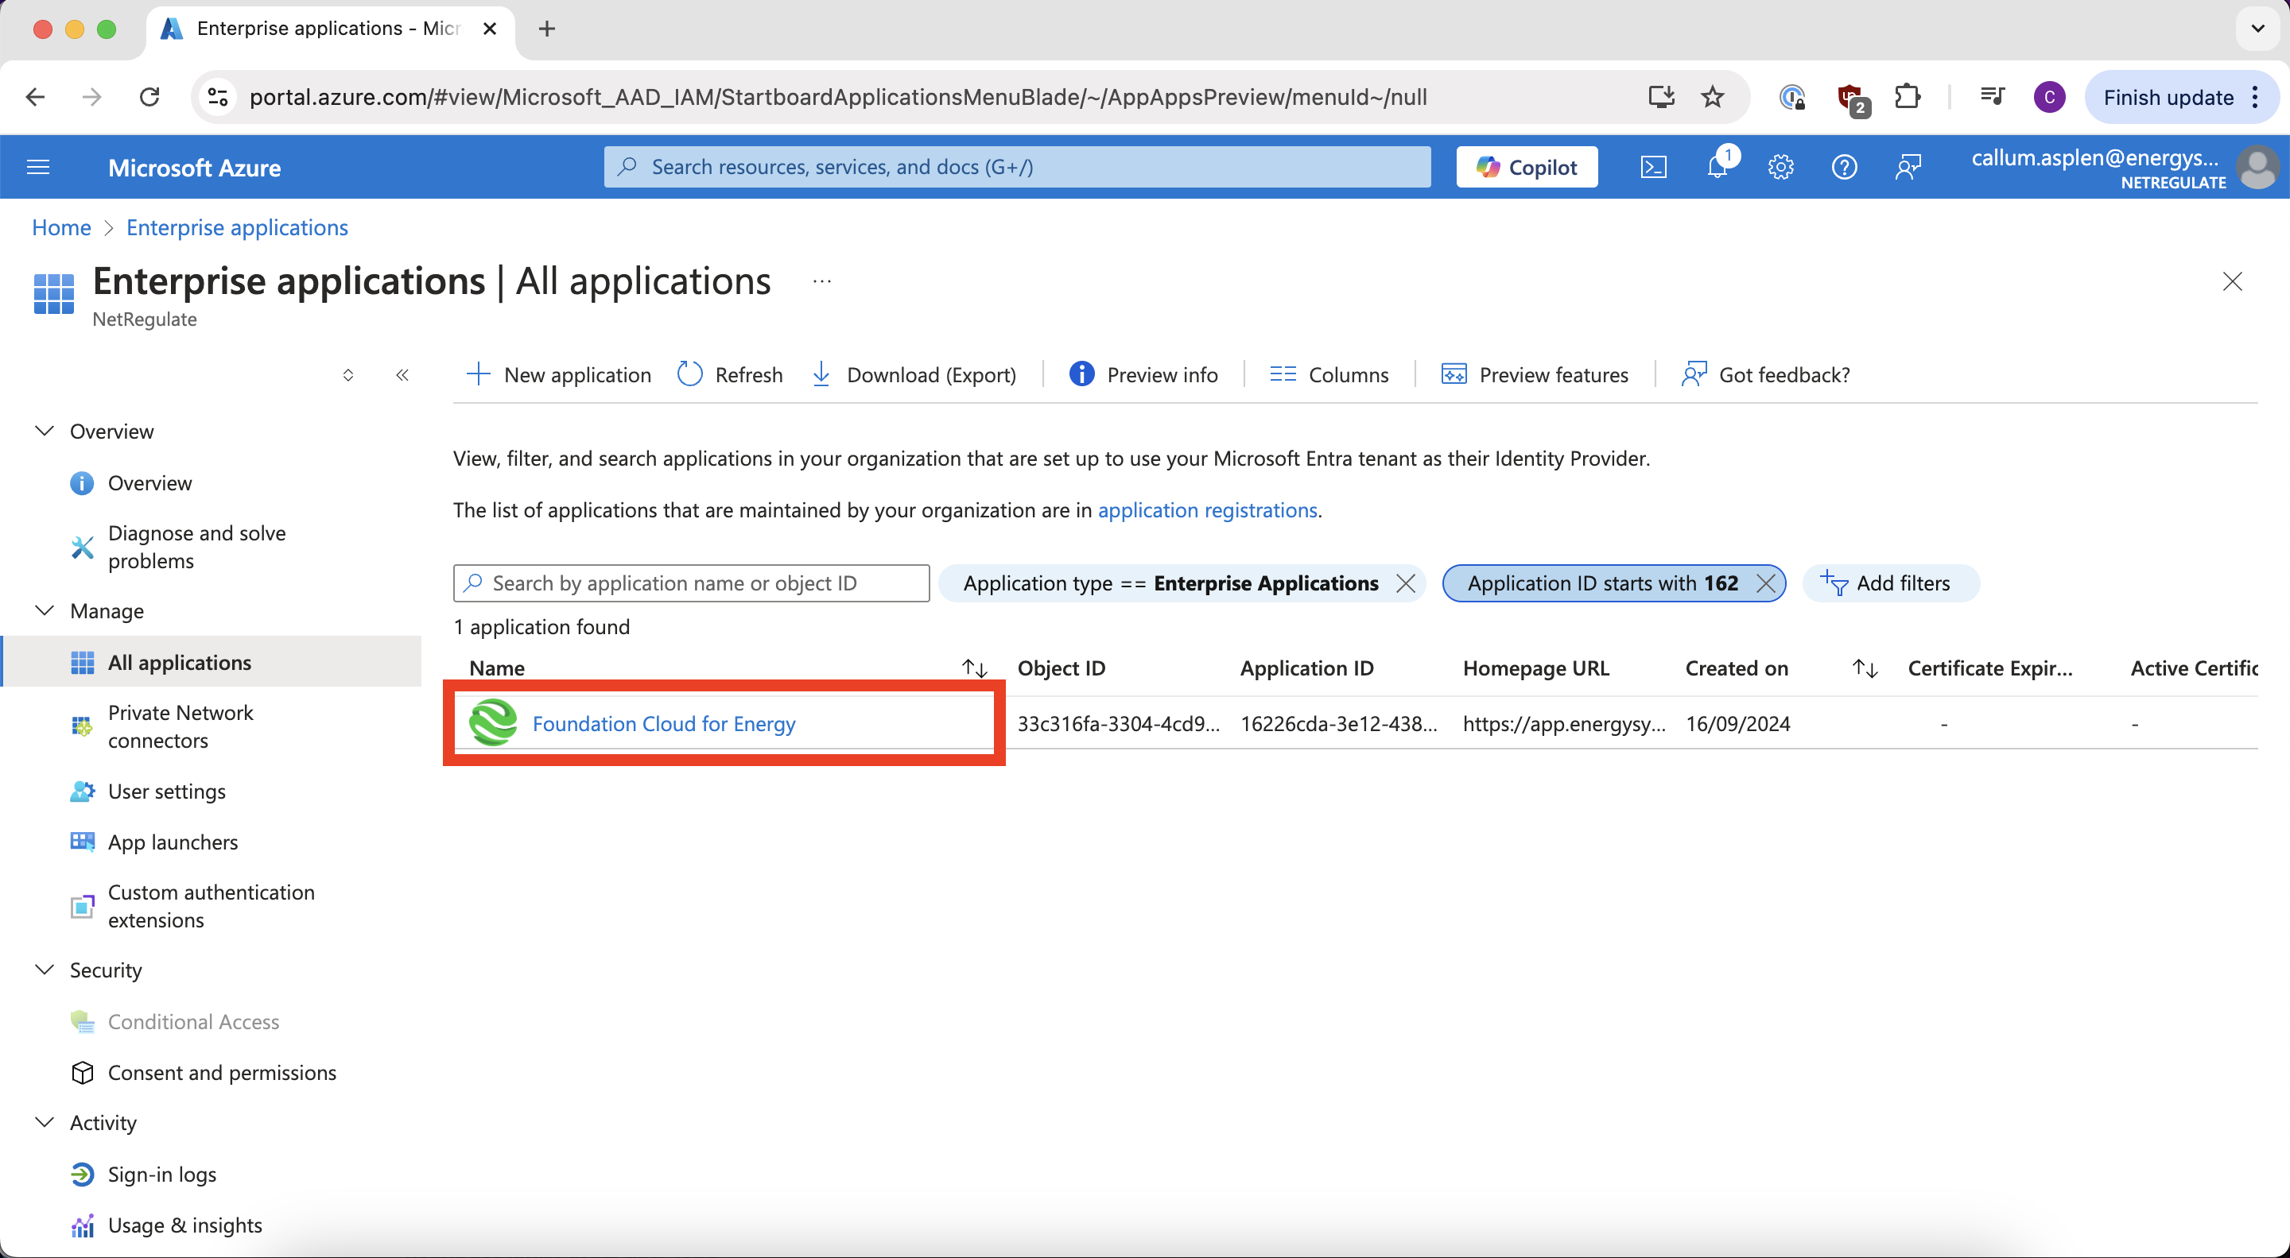This screenshot has height=1258, width=2290.
Task: Sort by Name column arrows
Action: tap(974, 668)
